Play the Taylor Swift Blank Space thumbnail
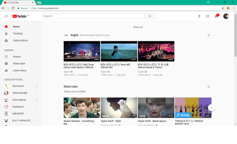This screenshot has height=144, width=237. [x=156, y=108]
